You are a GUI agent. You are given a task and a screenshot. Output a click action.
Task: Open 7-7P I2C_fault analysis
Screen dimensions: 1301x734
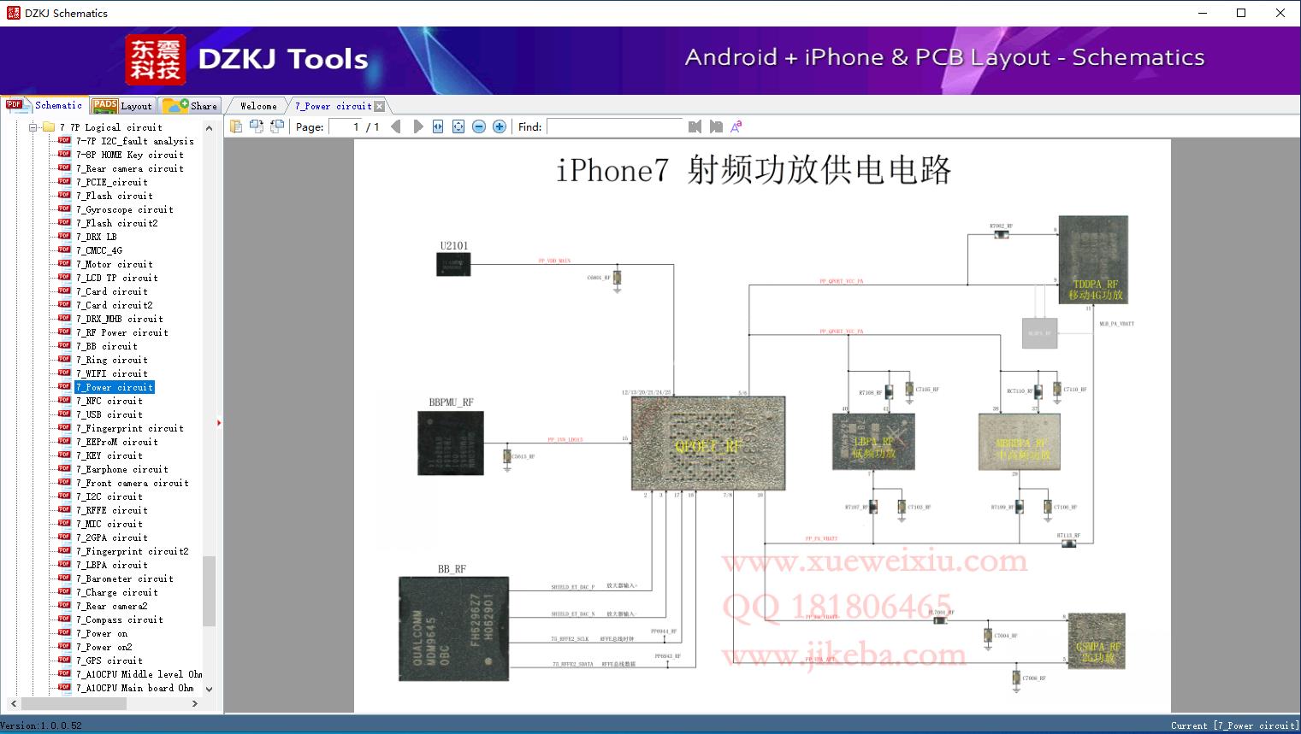pos(134,141)
